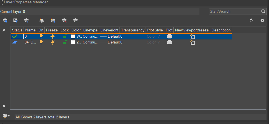Toggle plot printer icon for layer 04_D
The height and width of the screenshot is (124, 269).
coord(169,42)
